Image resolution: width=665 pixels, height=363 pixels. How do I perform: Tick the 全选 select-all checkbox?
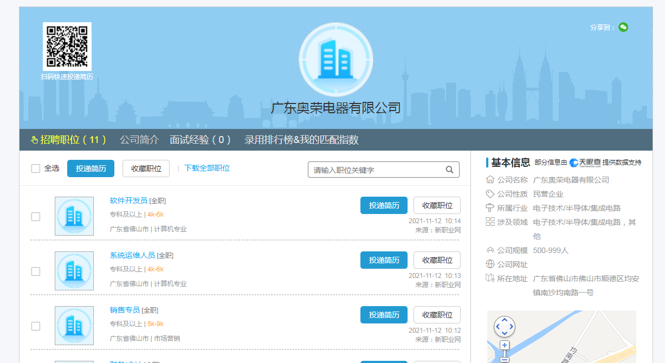[x=36, y=168]
